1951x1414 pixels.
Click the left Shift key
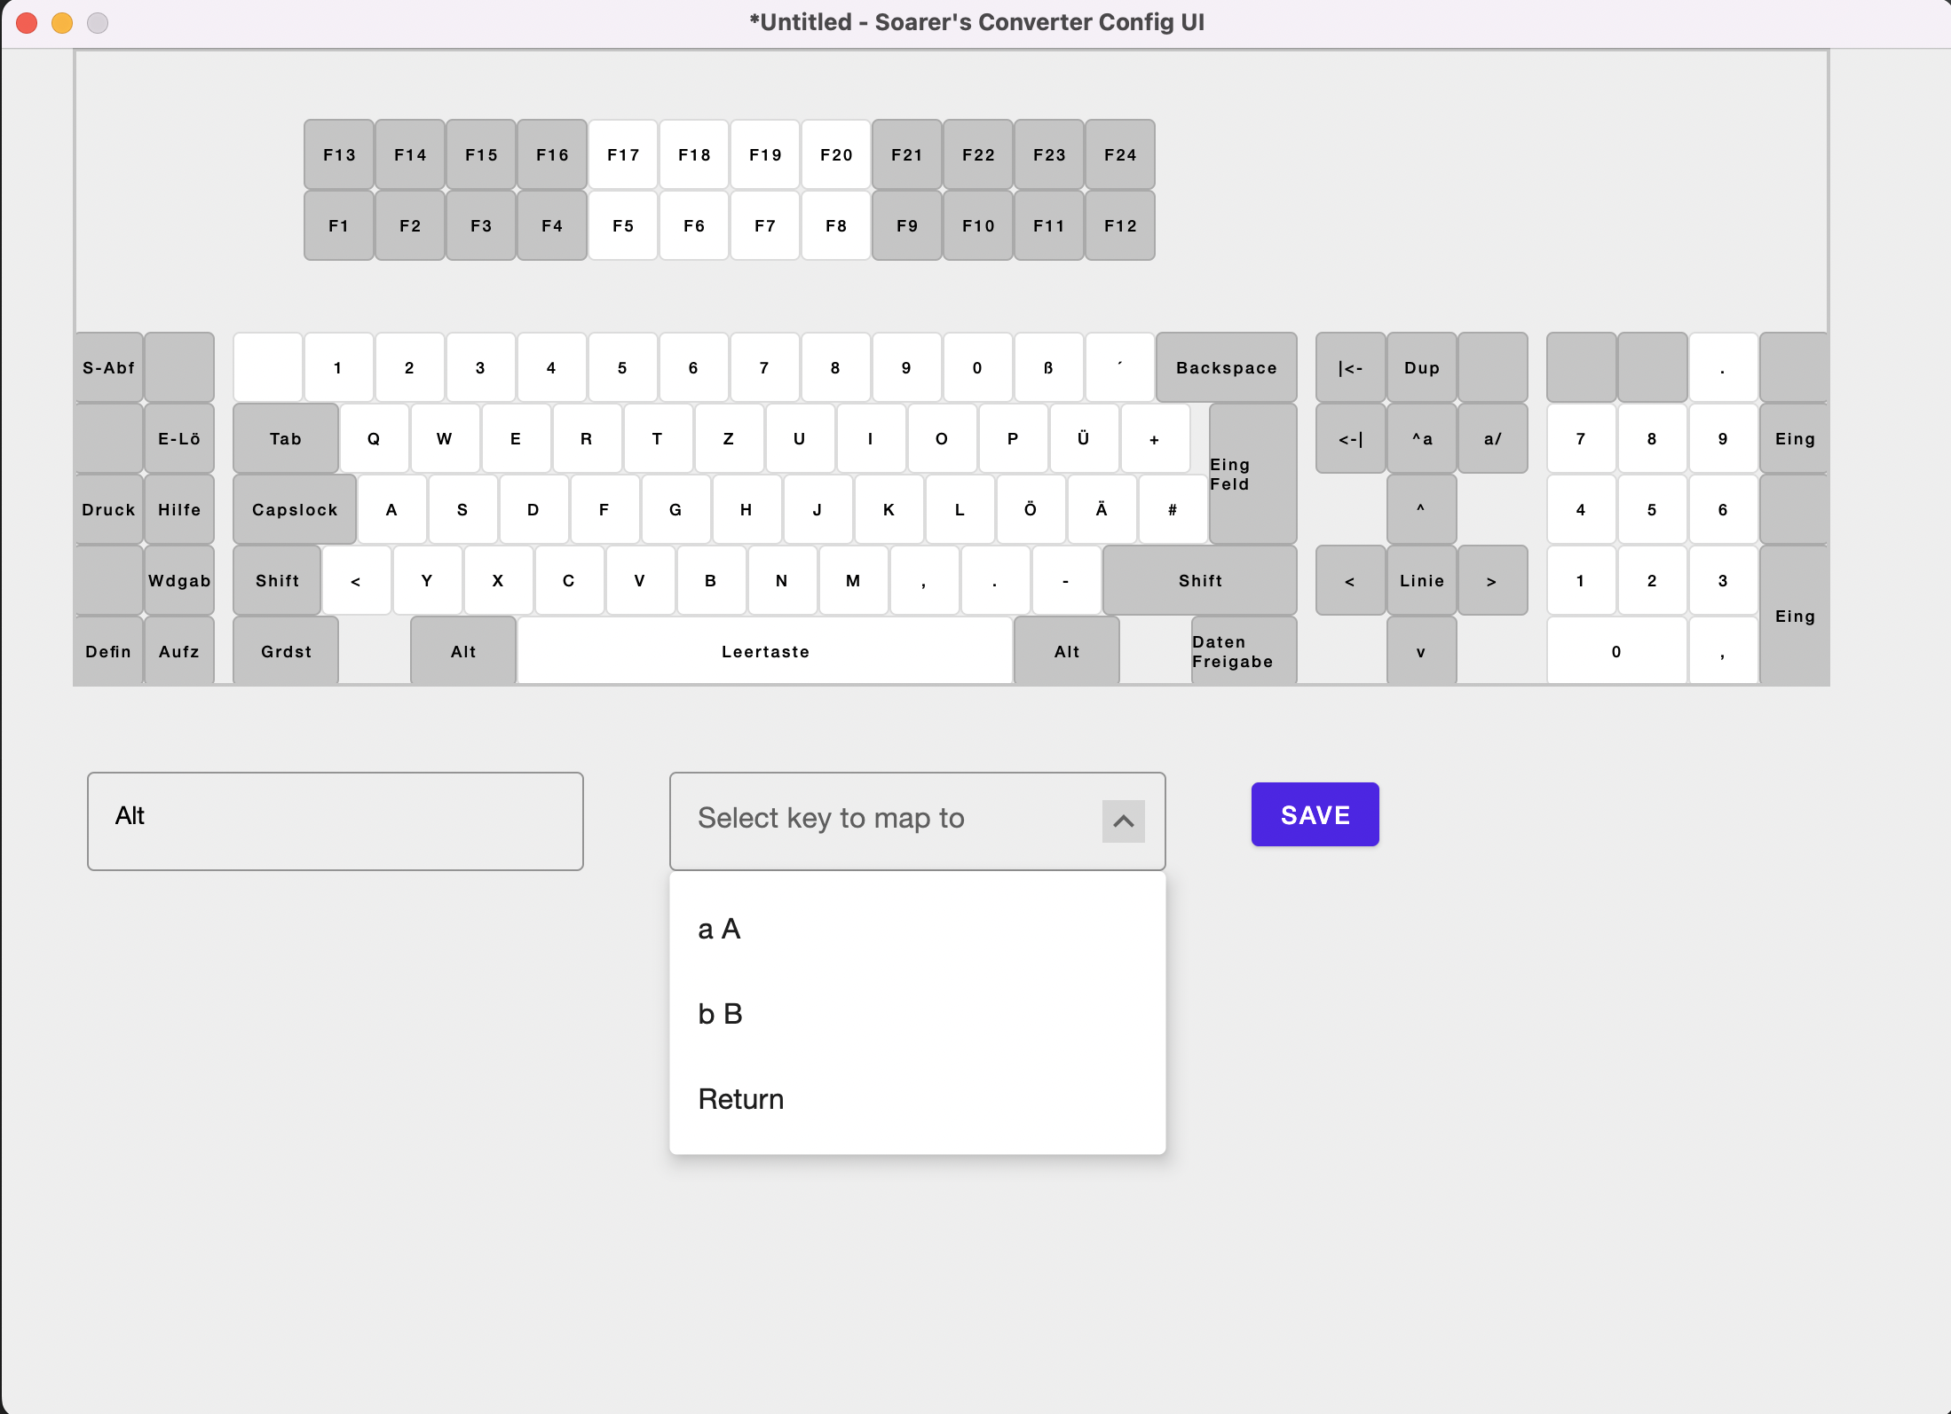click(x=276, y=580)
